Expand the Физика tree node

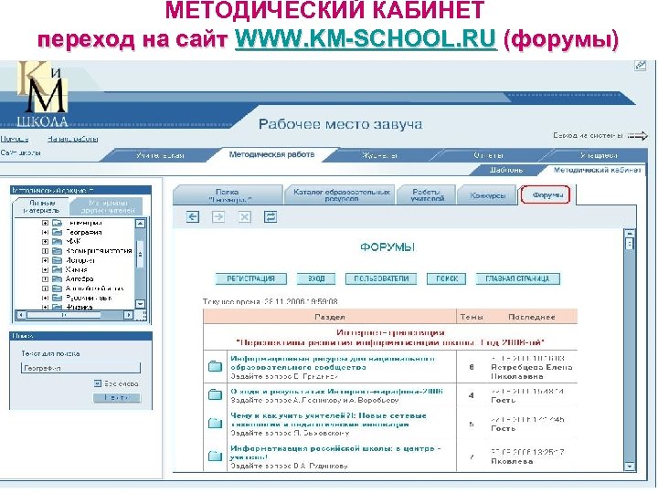pos(45,307)
